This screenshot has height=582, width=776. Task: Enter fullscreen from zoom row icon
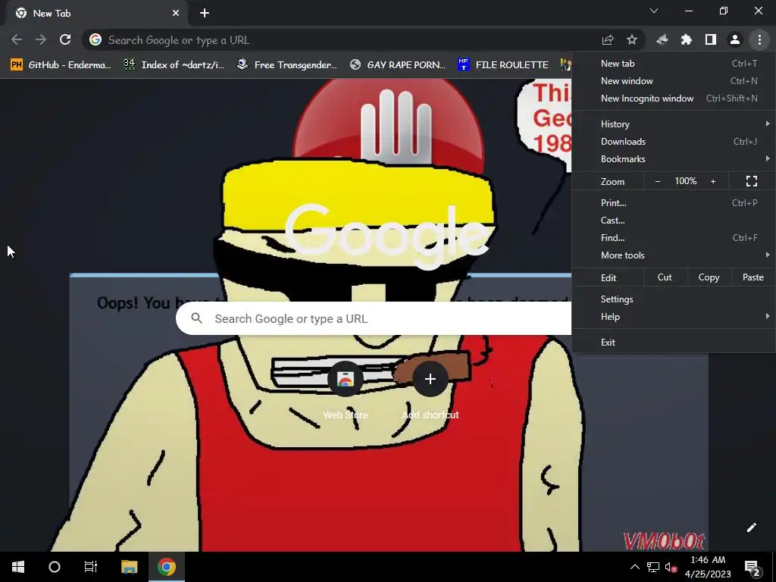[x=751, y=181]
